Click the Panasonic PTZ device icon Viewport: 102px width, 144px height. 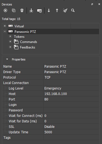pos(11,31)
